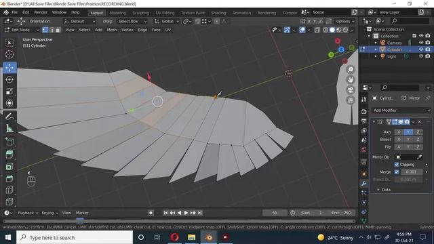This screenshot has width=434, height=244.
Task: Select the Extrude Region tool
Action: click(9, 155)
